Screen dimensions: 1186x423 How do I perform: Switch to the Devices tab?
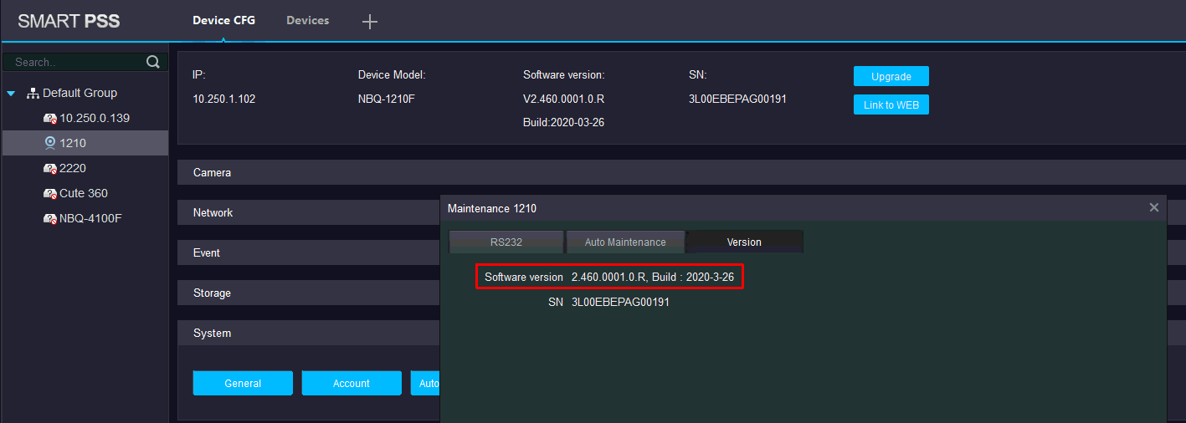[x=308, y=21]
